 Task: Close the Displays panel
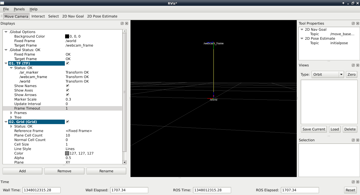pyautogui.click(x=127, y=24)
